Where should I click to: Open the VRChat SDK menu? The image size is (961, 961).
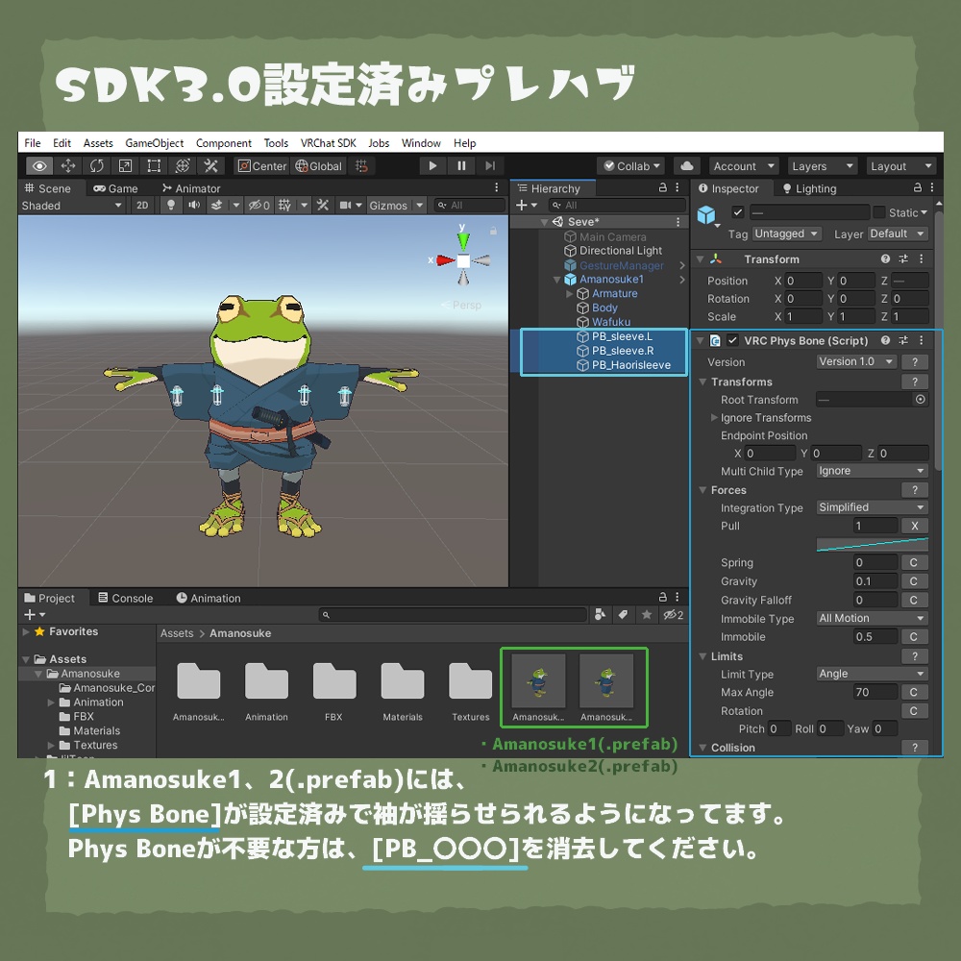tap(329, 142)
